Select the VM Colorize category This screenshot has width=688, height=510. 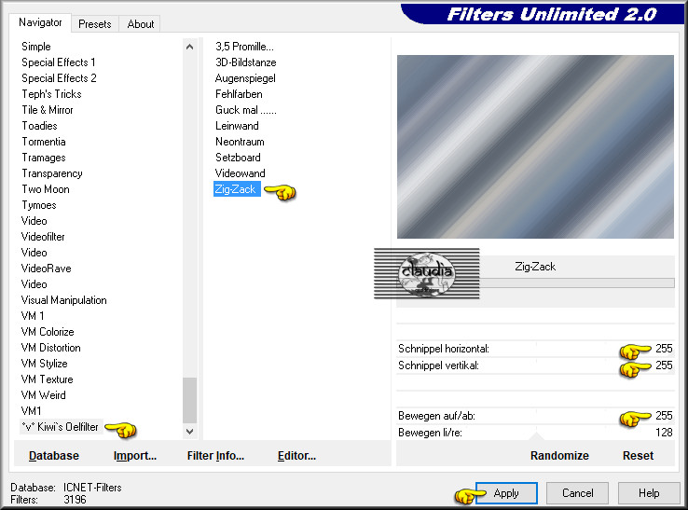(x=48, y=332)
